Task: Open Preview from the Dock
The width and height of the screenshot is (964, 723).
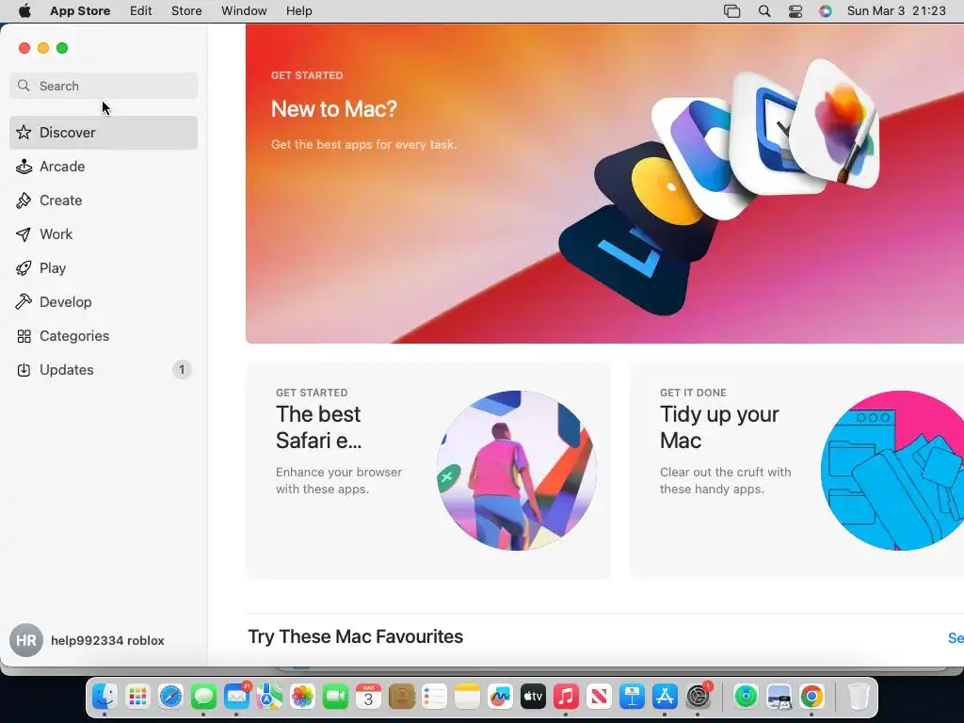Action: coord(779,697)
